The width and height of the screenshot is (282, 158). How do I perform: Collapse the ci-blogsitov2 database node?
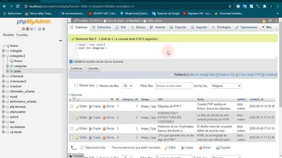(x=3, y=56)
